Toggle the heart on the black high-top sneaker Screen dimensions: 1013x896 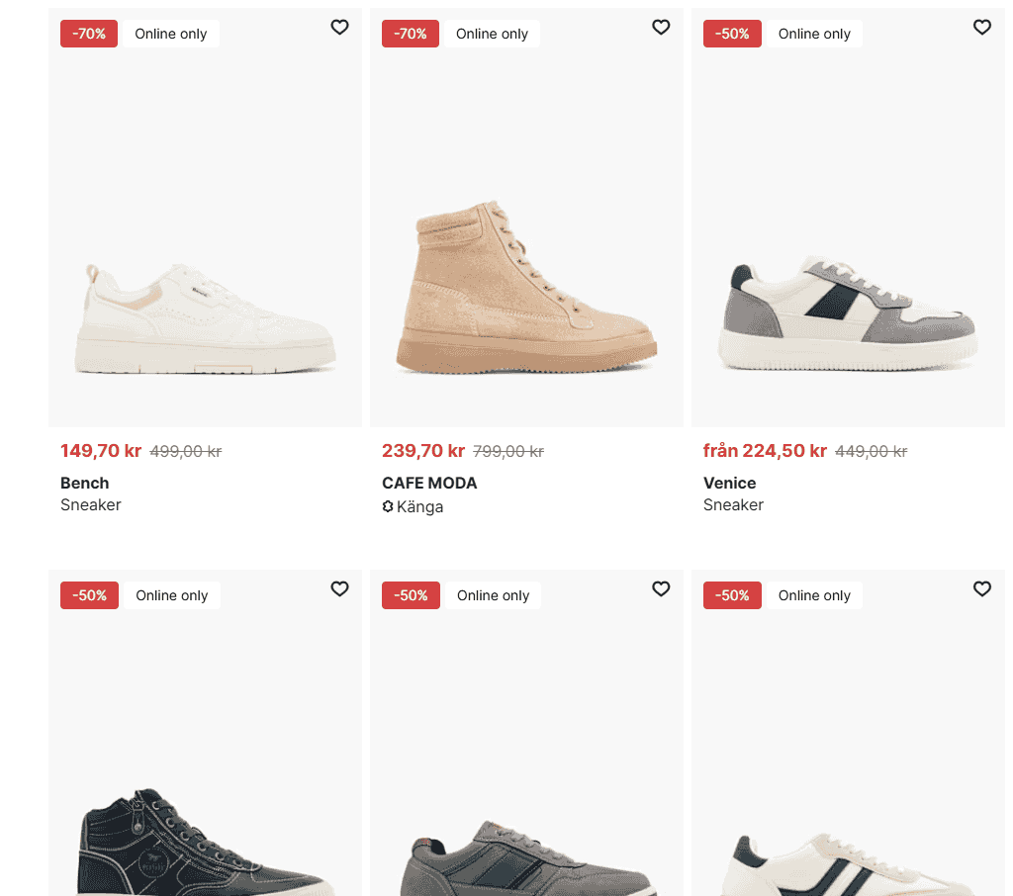339,588
